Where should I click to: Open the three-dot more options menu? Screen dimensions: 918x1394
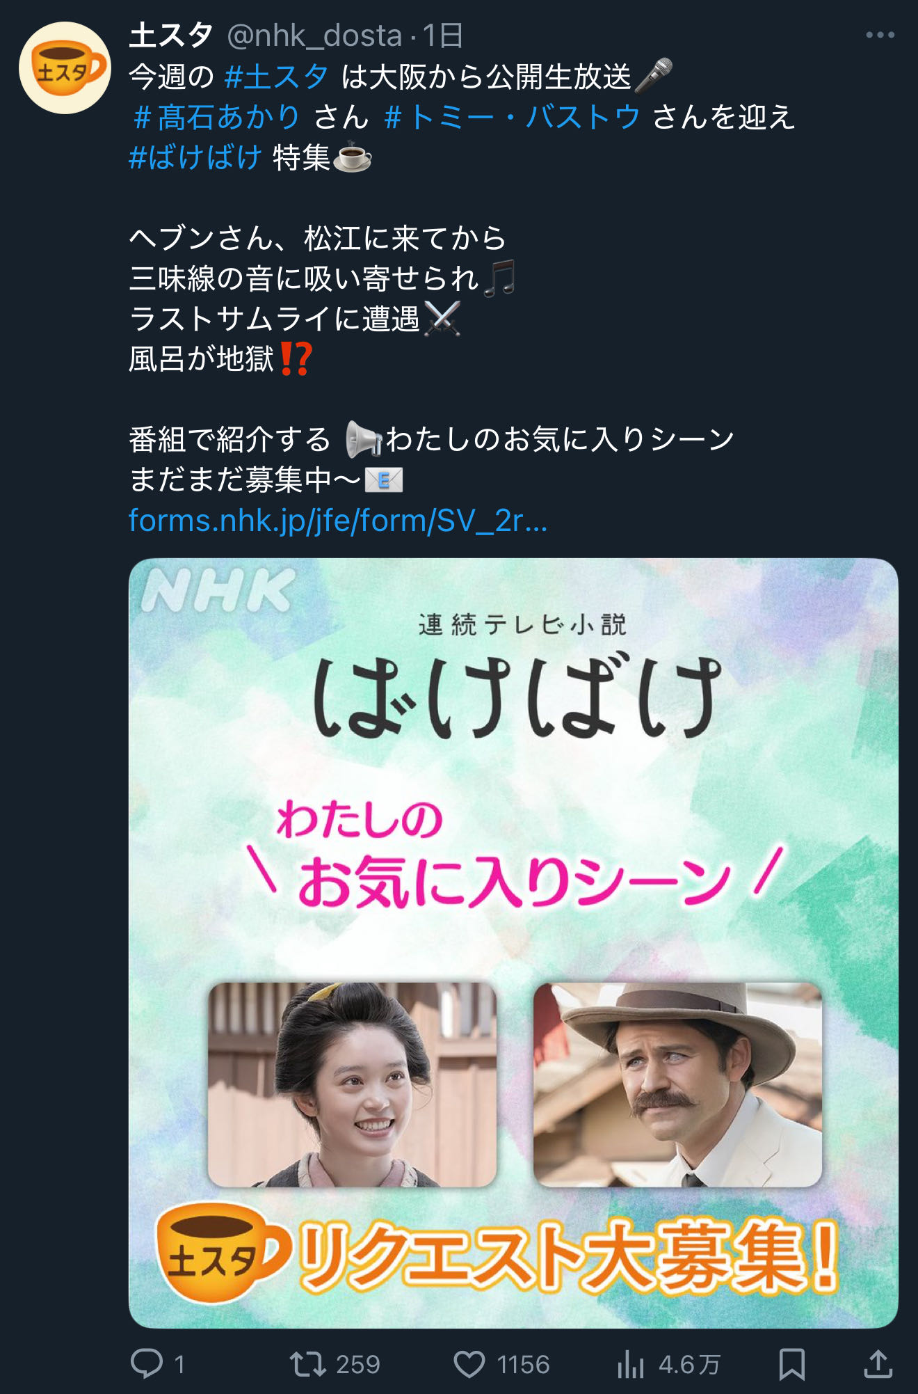(880, 35)
